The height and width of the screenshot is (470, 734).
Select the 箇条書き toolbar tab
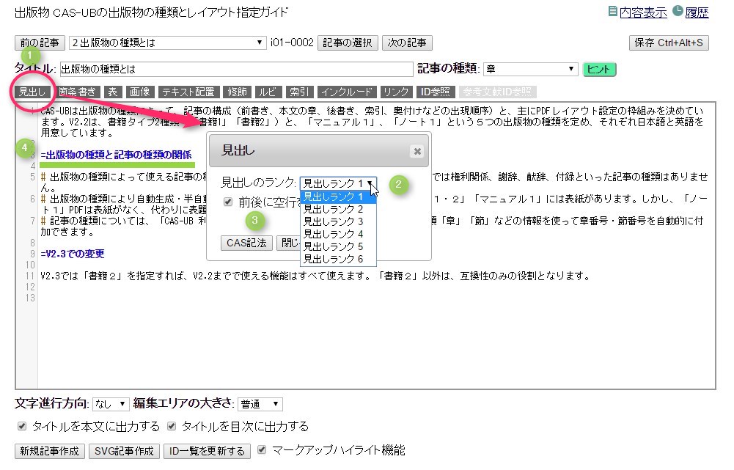[x=77, y=92]
